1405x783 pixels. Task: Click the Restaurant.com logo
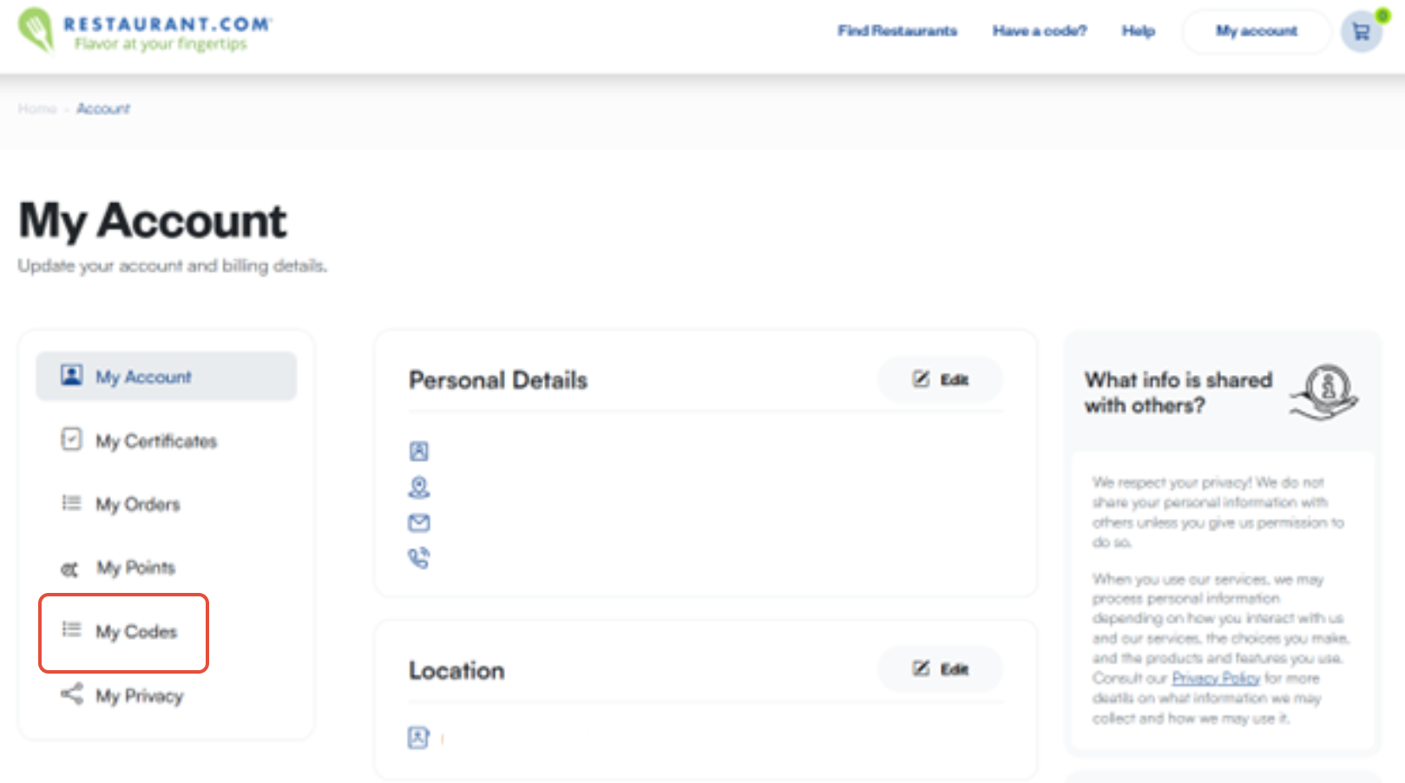coord(145,31)
